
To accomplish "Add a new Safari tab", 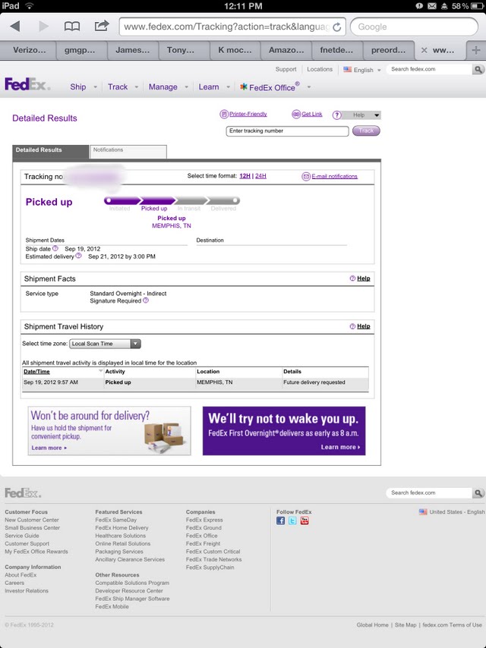I will 475,50.
